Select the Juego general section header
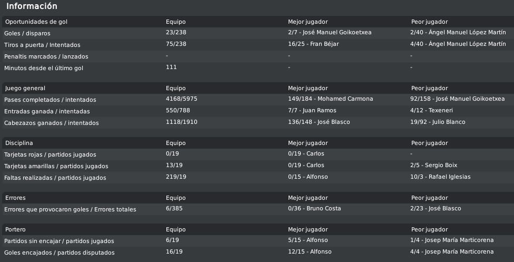 click(x=25, y=88)
